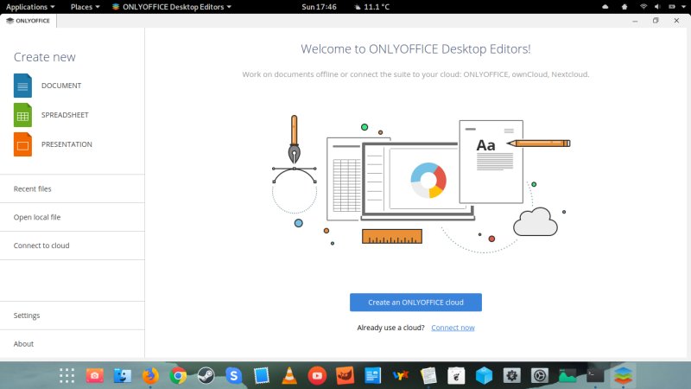Viewport: 691px width, 389px height.
Task: Launch Skype from the dock
Action: point(233,376)
